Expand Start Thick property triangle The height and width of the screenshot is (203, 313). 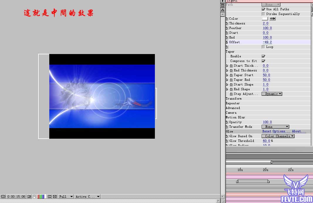(227, 66)
